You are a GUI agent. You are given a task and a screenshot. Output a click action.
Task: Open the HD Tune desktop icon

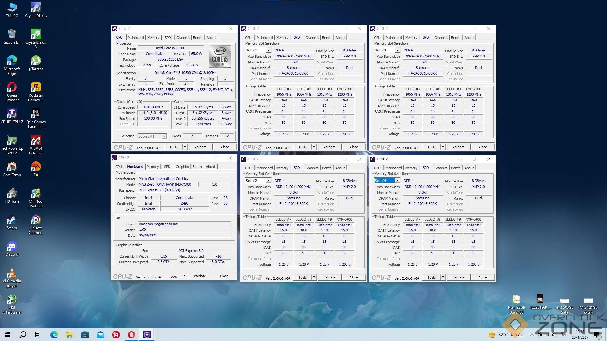(x=12, y=194)
